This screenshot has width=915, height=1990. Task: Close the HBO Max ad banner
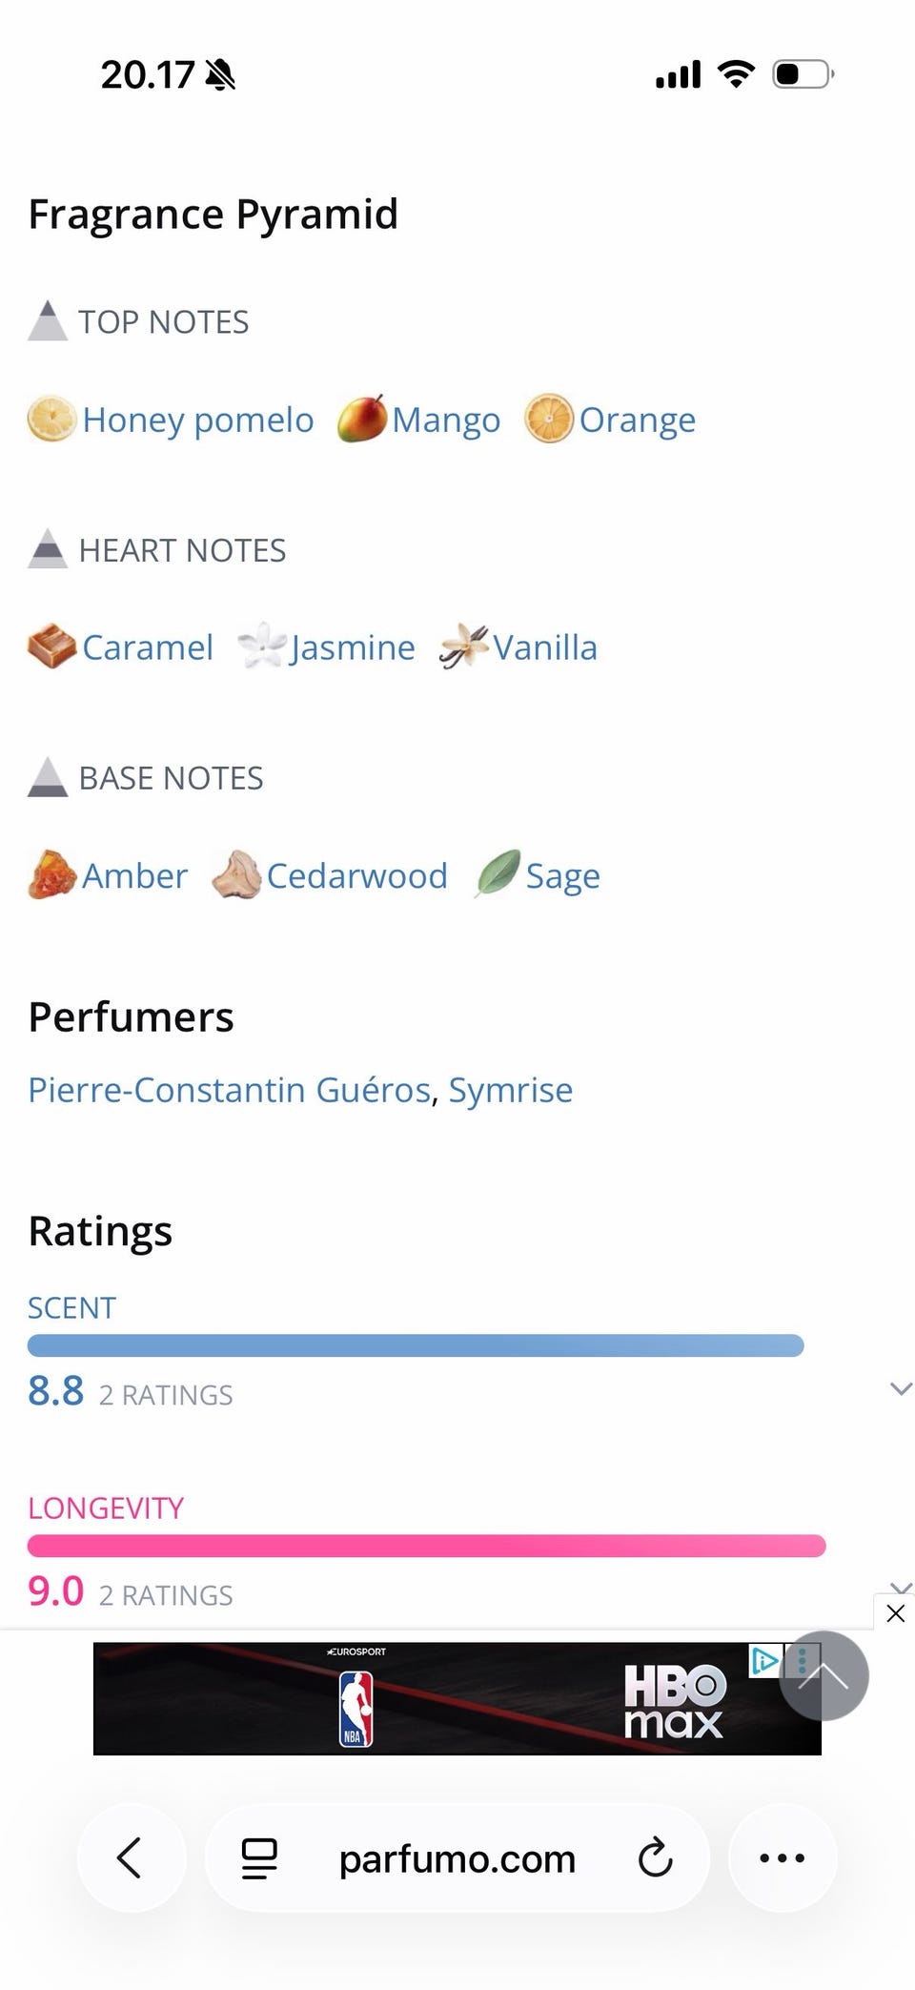[895, 1613]
